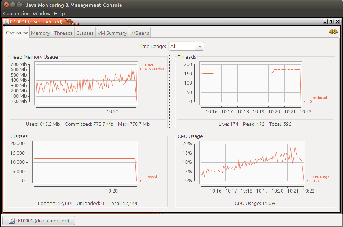The image size is (343, 227).
Task: Open the Time Range dropdown arrow
Action: (200, 47)
